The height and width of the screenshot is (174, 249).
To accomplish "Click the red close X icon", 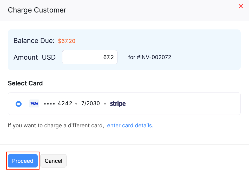I will pos(241,6).
